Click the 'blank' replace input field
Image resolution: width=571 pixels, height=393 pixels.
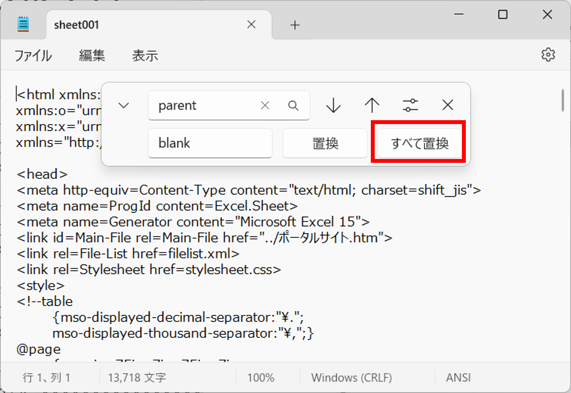210,143
